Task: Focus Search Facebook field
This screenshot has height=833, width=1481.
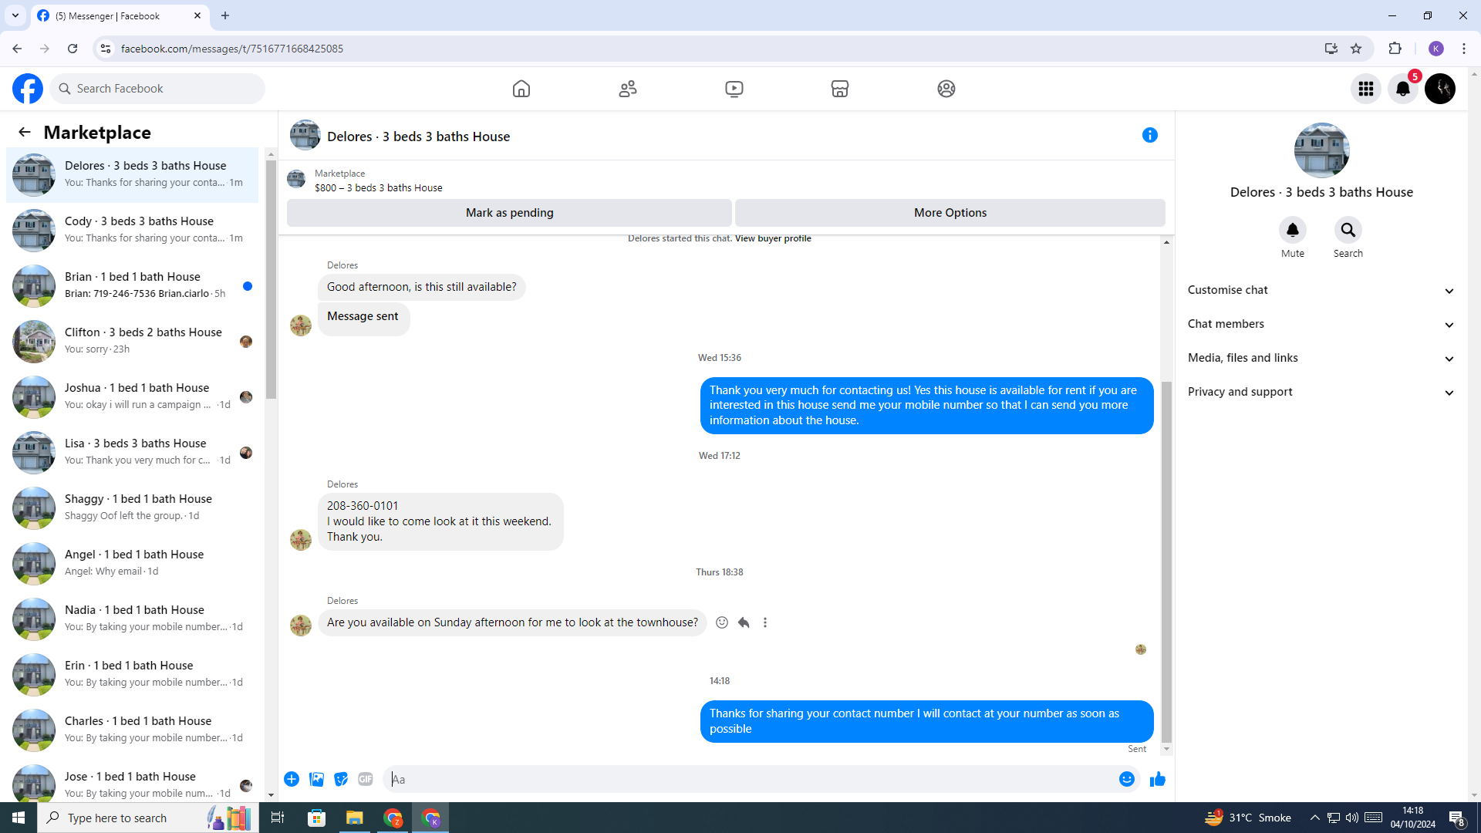Action: click(157, 89)
